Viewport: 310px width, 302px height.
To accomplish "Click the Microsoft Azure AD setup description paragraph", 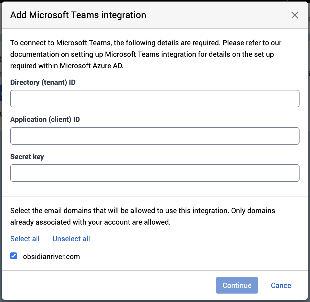I will click(146, 54).
